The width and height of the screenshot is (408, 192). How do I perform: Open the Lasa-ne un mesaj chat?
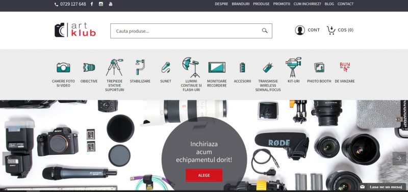(x=382, y=187)
